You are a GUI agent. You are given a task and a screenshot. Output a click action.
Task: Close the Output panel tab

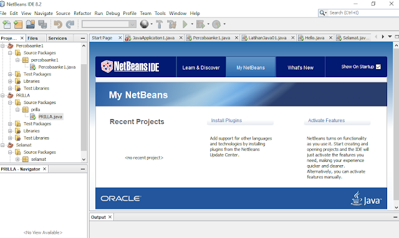click(110, 217)
